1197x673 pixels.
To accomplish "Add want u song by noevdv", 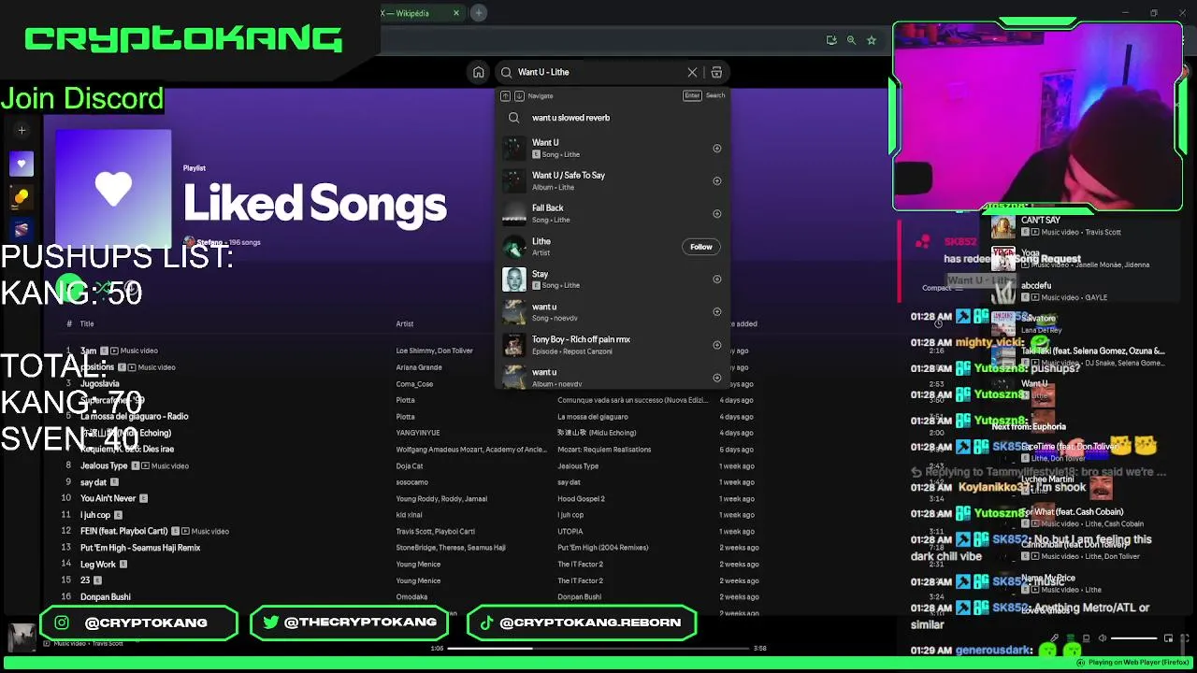I will click(x=717, y=312).
